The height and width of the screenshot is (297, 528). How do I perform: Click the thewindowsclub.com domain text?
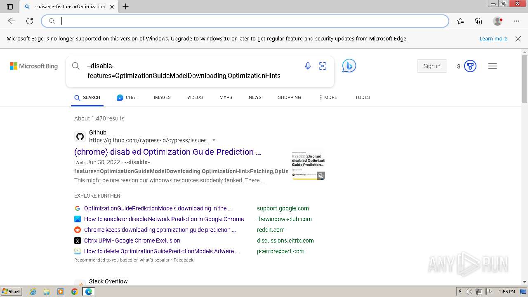tap(284, 219)
